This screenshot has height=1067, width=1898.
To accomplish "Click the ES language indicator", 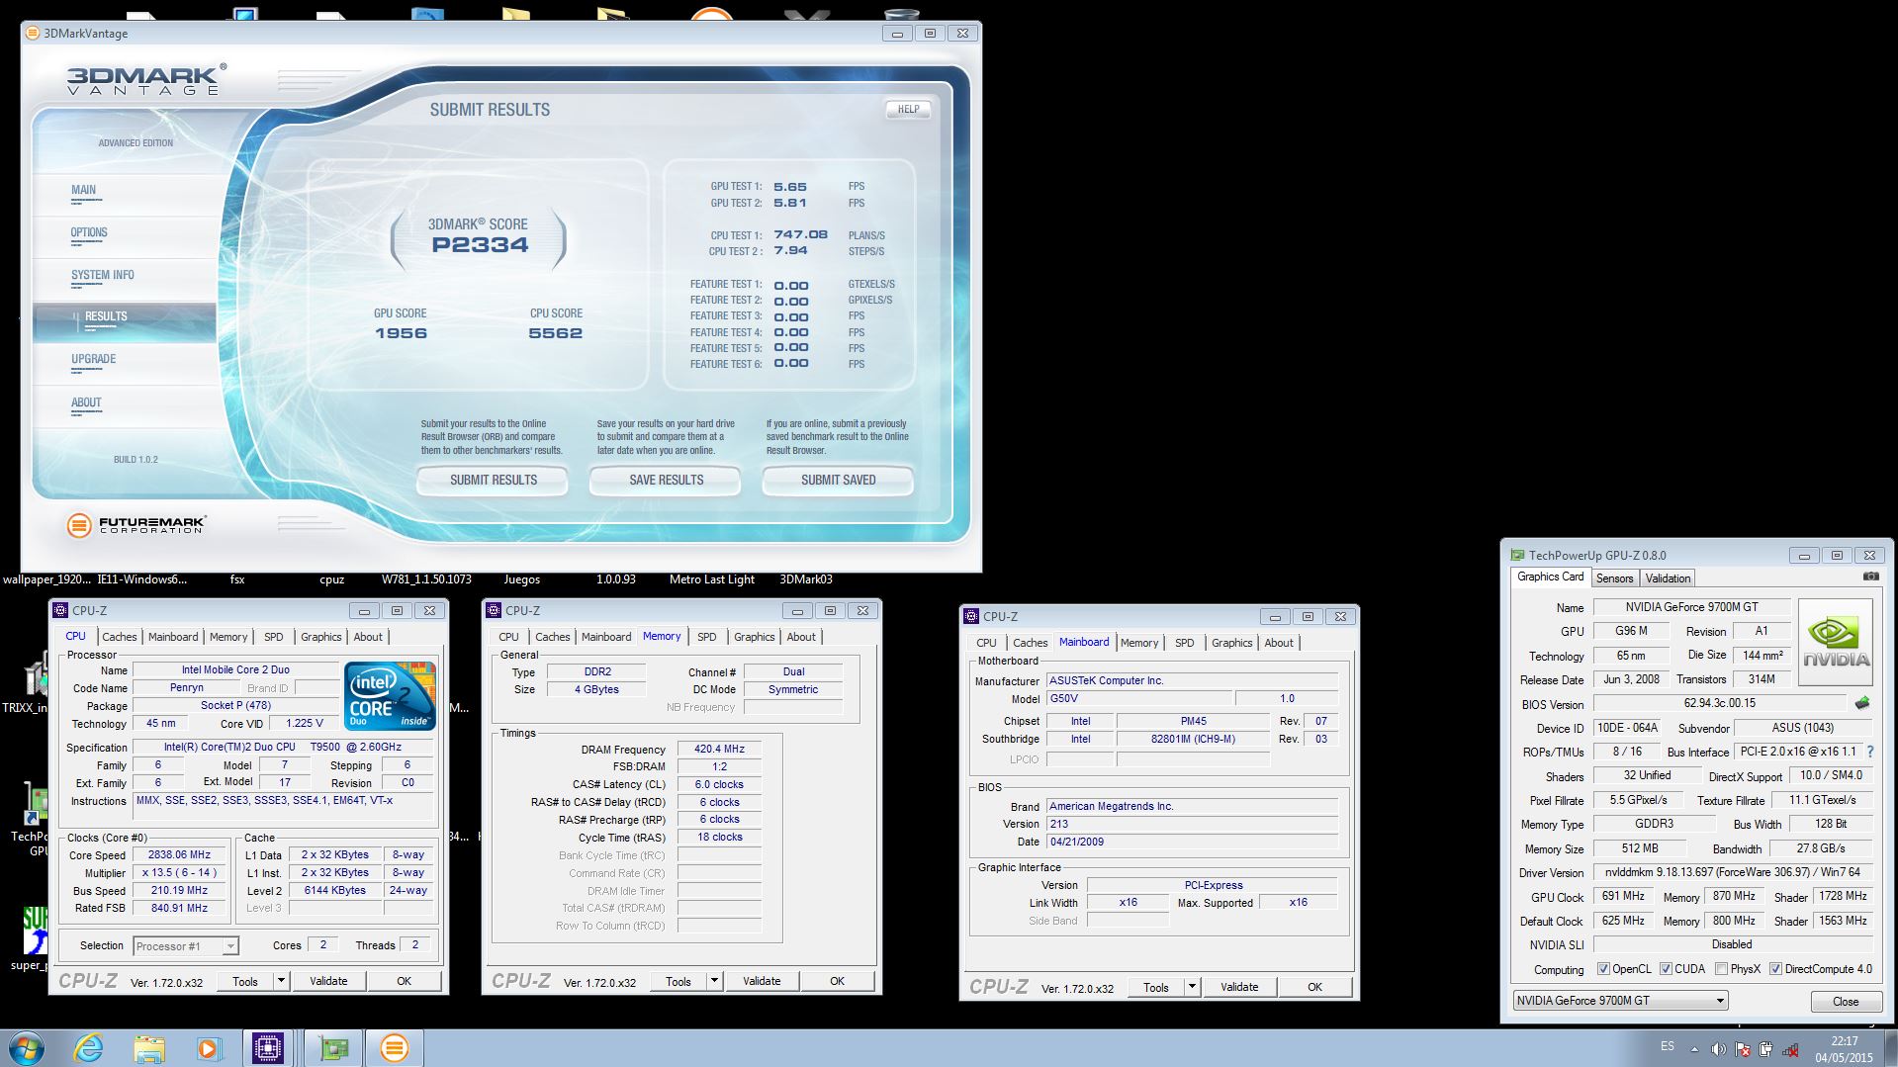I will (1668, 1046).
